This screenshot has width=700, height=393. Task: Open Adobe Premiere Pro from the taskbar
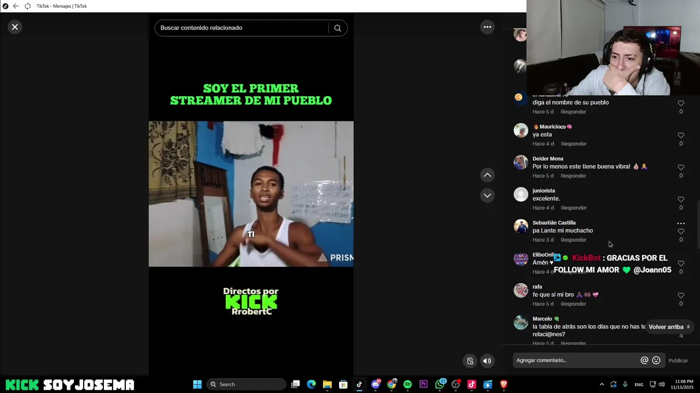423,384
